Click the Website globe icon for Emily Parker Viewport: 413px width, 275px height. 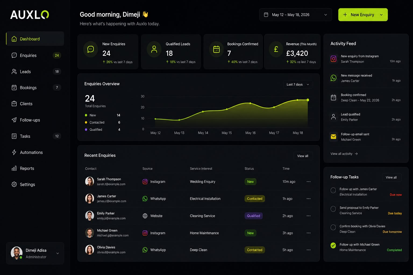tap(145, 216)
